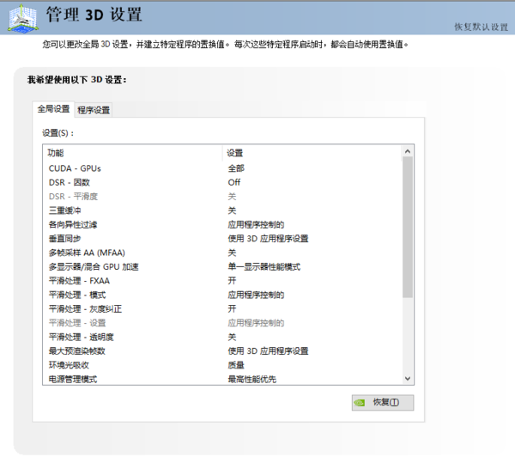Image resolution: width=515 pixels, height=457 pixels.
Task: Select the 环境光吸收 row
Action: [222, 365]
